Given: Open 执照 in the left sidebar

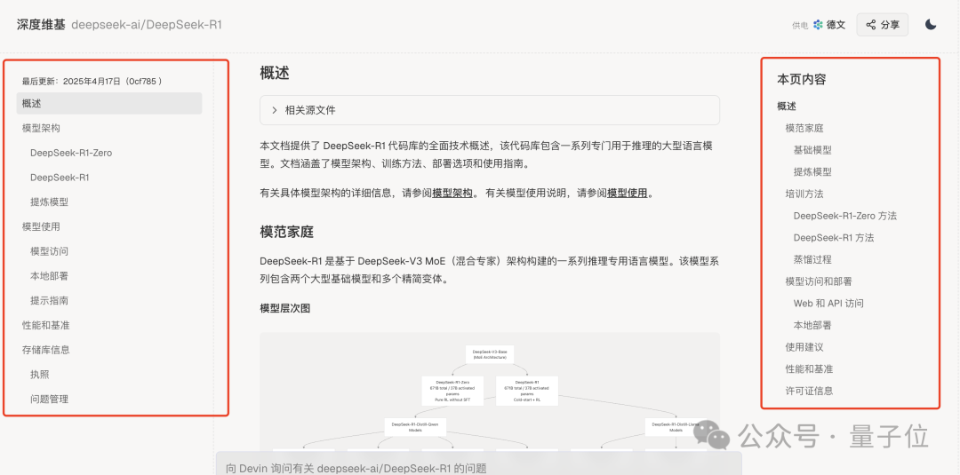Looking at the screenshot, I should [x=40, y=374].
